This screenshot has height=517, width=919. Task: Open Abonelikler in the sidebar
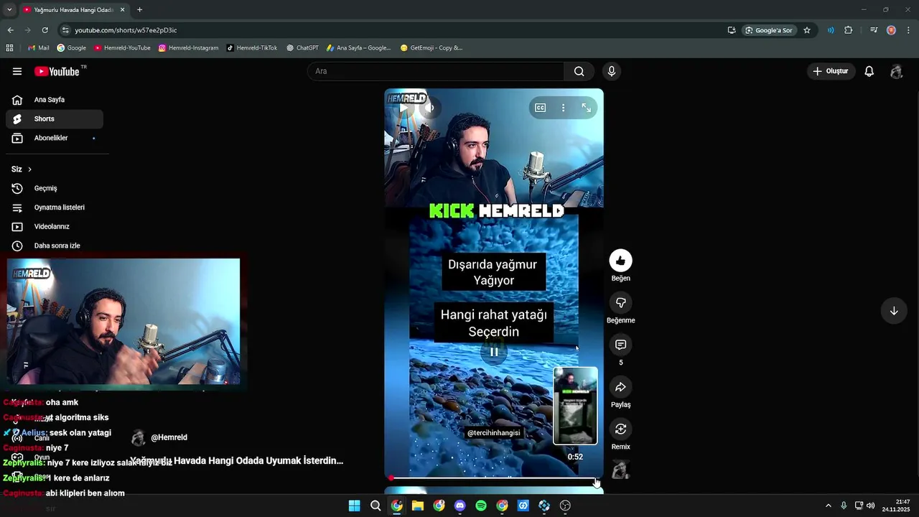(x=55, y=138)
